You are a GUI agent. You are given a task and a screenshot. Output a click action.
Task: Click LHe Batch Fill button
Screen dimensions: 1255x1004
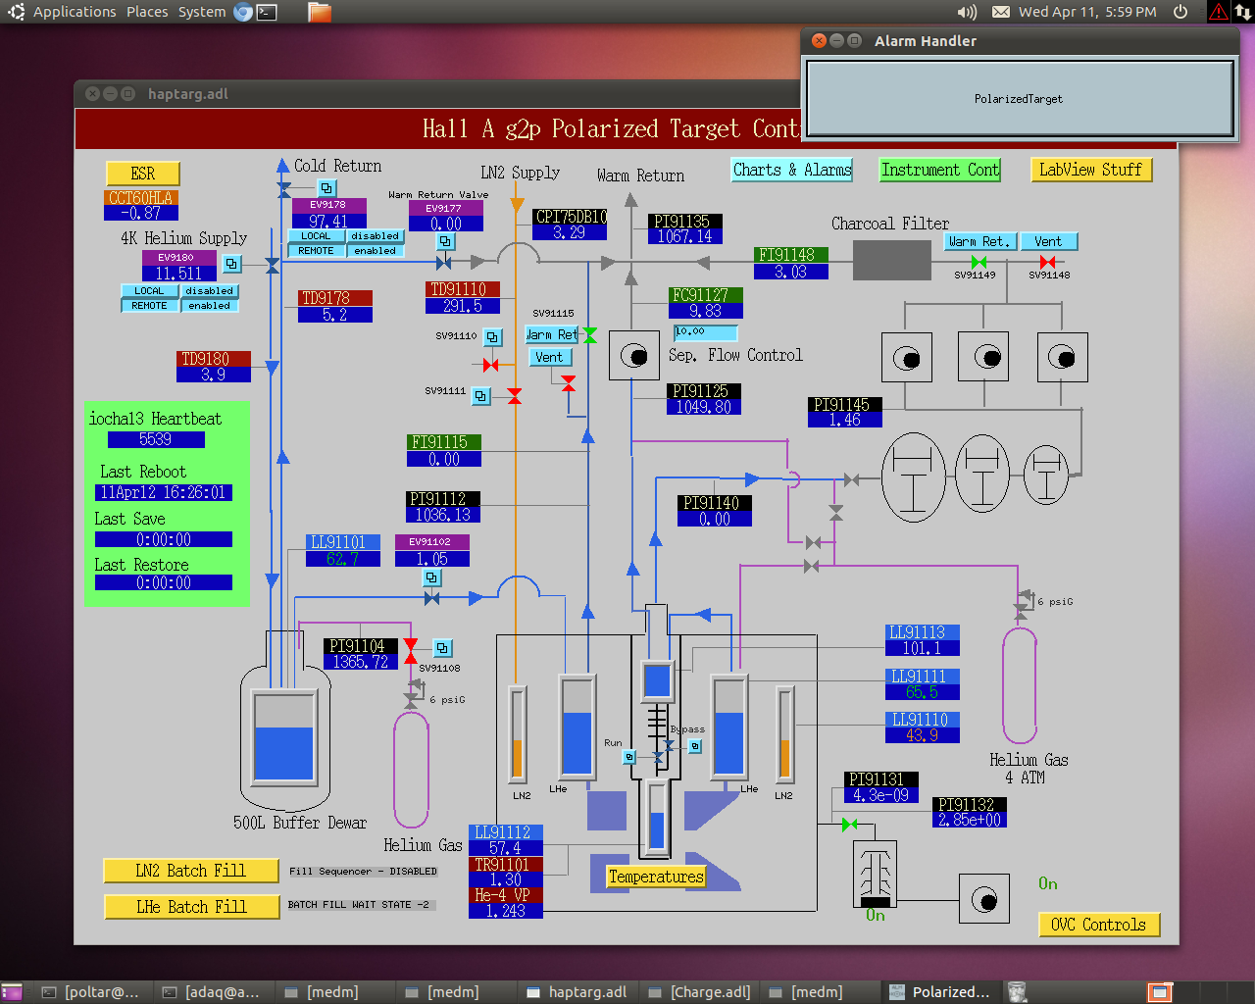(190, 907)
